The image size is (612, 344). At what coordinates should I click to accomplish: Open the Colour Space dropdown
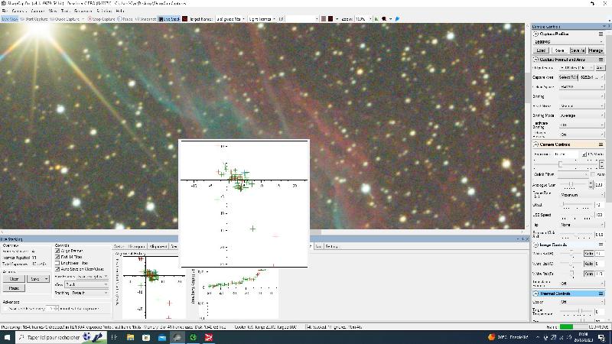click(581, 87)
